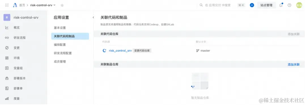This screenshot has height=105, width=306.
Task: Click the purple R application avatar
Action: point(7,17)
